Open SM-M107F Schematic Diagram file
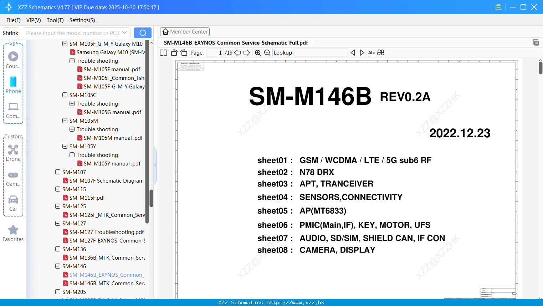543x306 pixels. (x=107, y=181)
